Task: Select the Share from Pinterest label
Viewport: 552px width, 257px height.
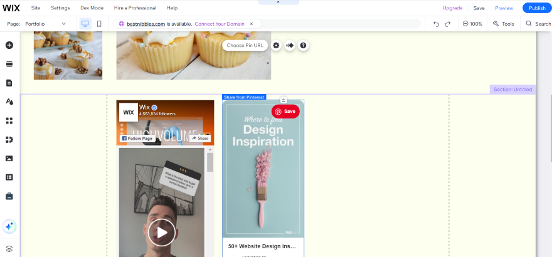Action: tap(244, 97)
